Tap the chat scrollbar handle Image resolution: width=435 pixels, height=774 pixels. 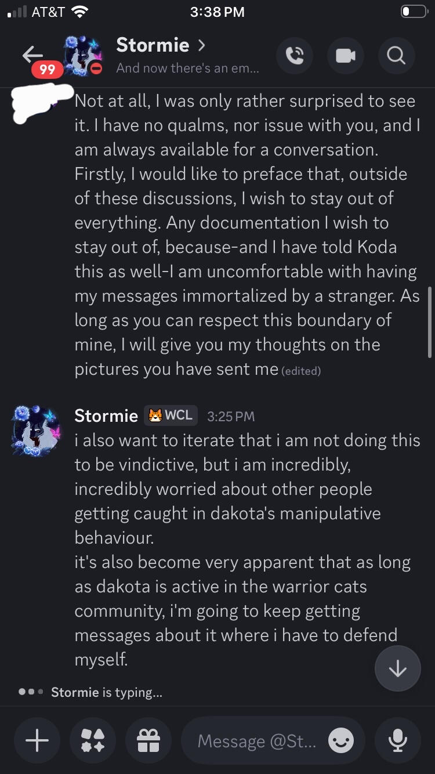click(430, 321)
